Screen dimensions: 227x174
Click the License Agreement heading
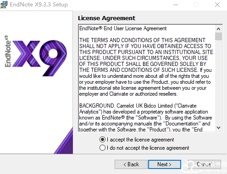tap(106, 18)
